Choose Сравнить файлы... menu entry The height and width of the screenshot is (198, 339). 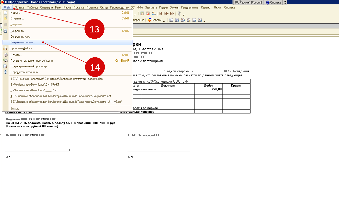pyautogui.click(x=67, y=48)
